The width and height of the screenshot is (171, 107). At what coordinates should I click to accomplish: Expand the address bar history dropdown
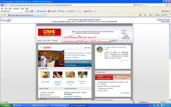(134, 5)
